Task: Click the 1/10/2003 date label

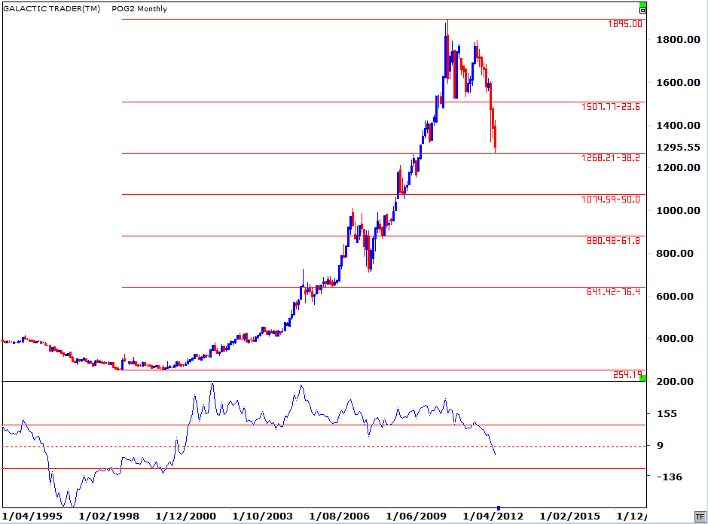Action: 262,516
